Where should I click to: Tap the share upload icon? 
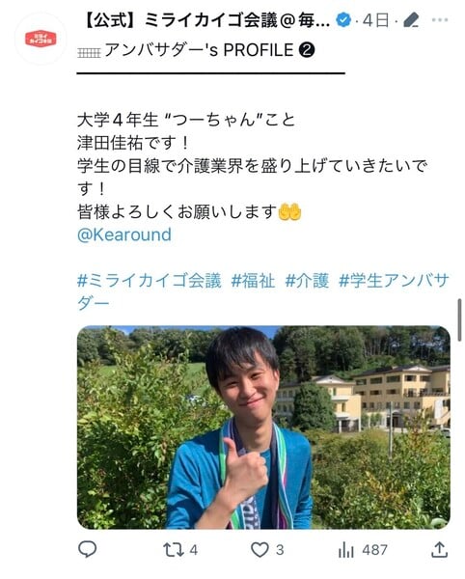440,549
